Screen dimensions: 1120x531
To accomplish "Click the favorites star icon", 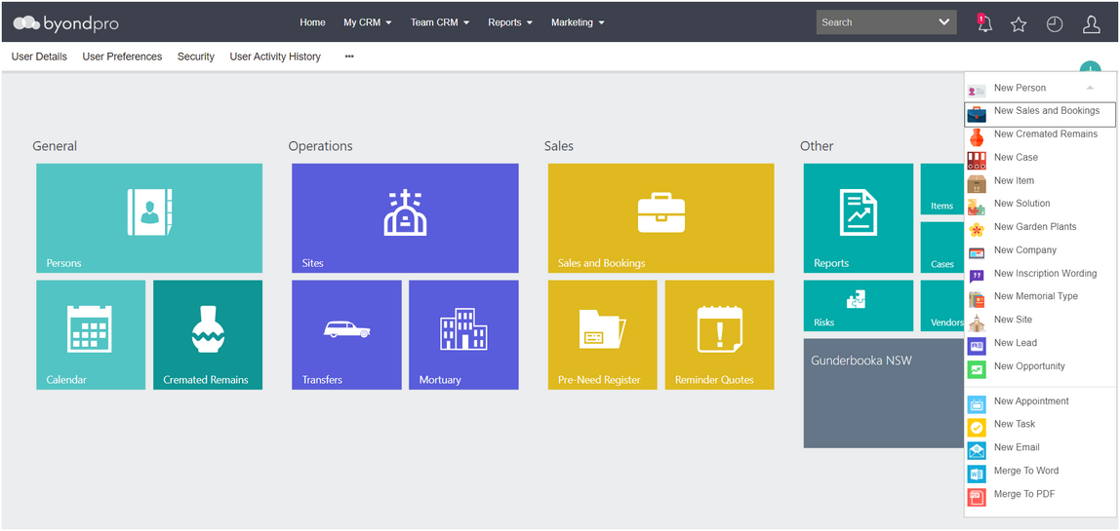I will pos(1019,24).
